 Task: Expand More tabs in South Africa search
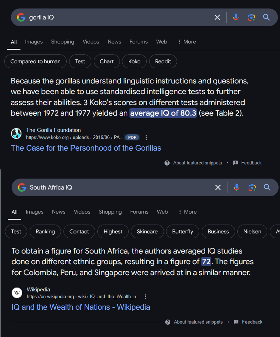click(x=187, y=212)
